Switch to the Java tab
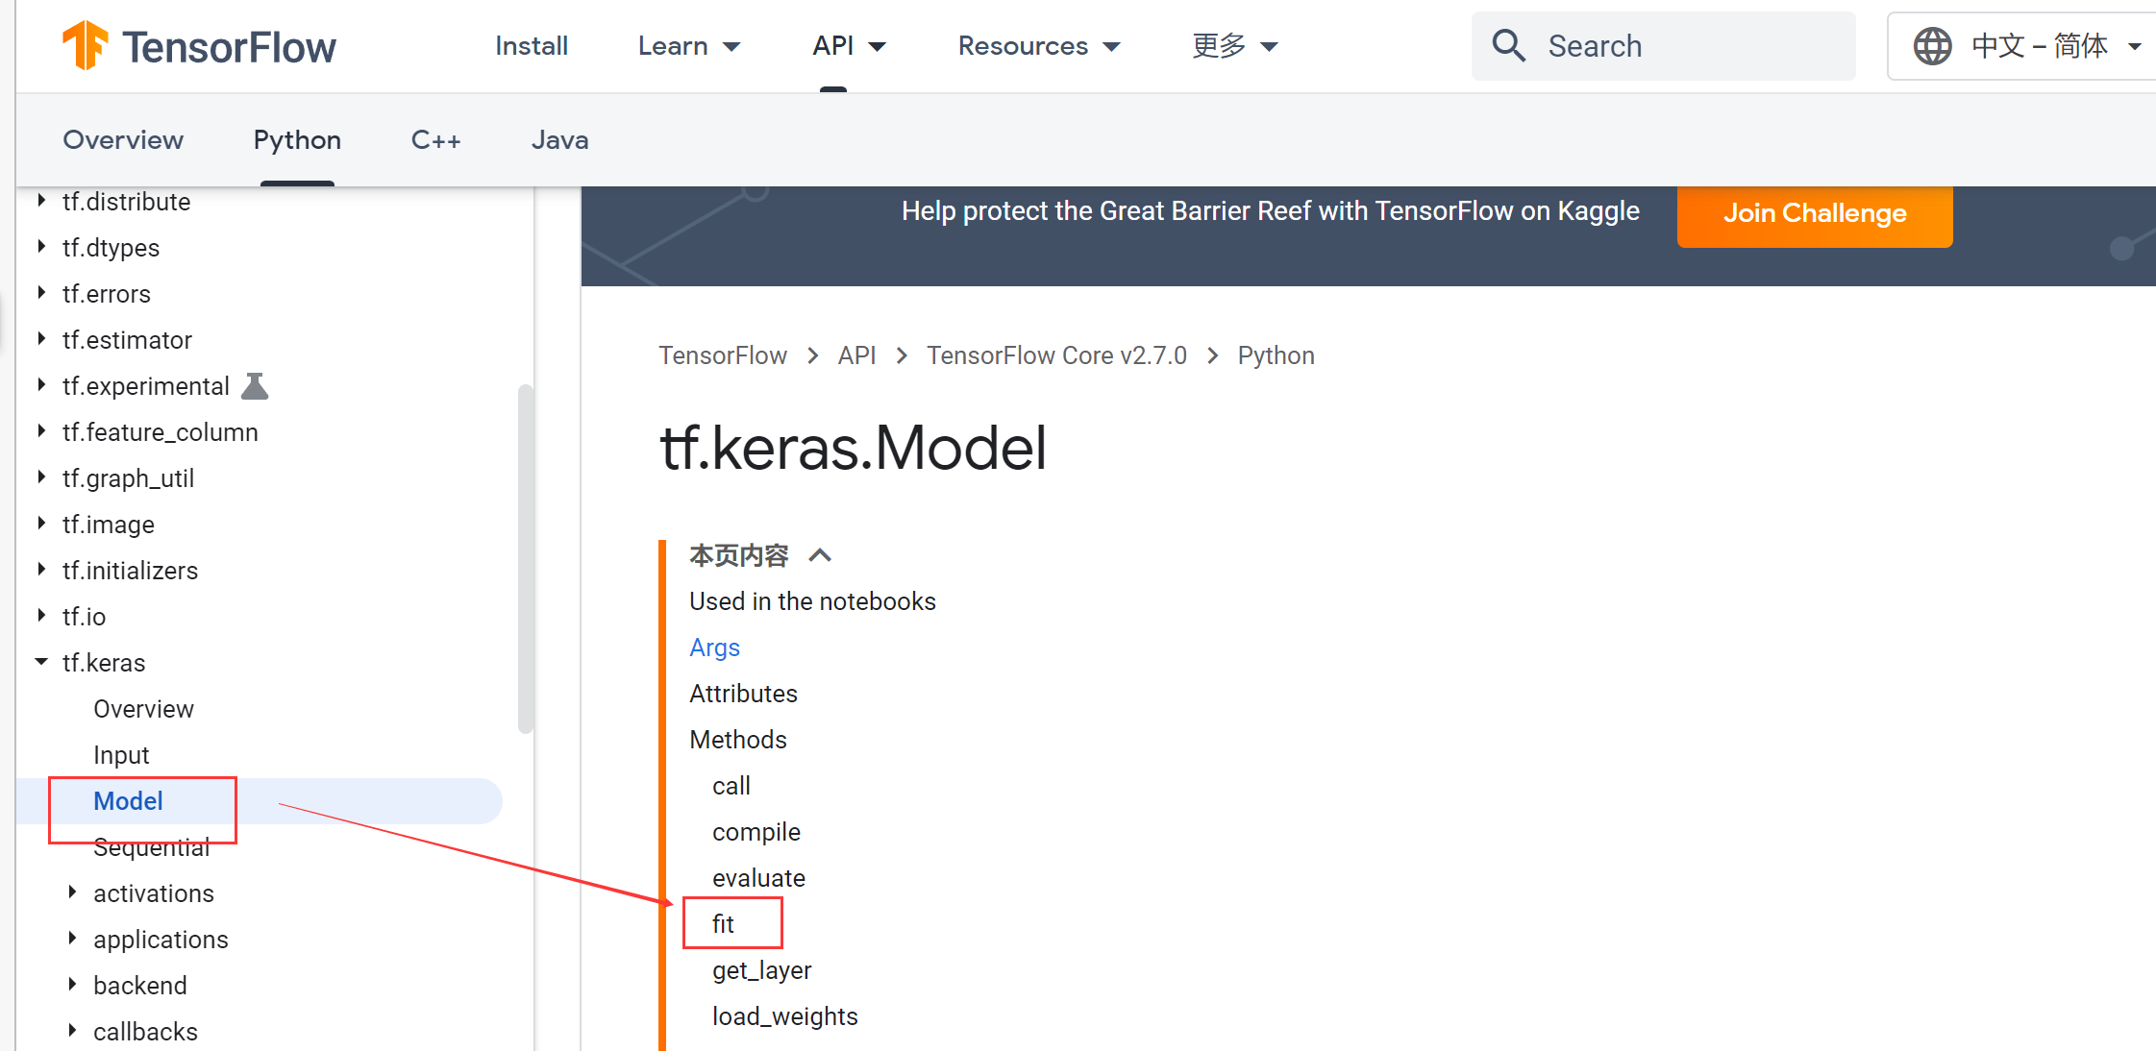2156x1051 pixels. [x=559, y=140]
